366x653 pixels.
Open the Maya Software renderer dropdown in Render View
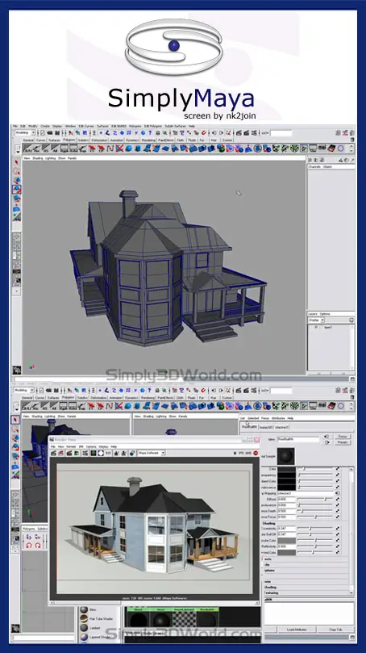152,453
